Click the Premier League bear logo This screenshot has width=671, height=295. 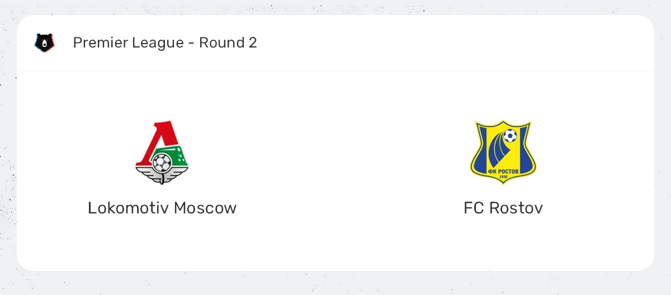click(x=44, y=42)
